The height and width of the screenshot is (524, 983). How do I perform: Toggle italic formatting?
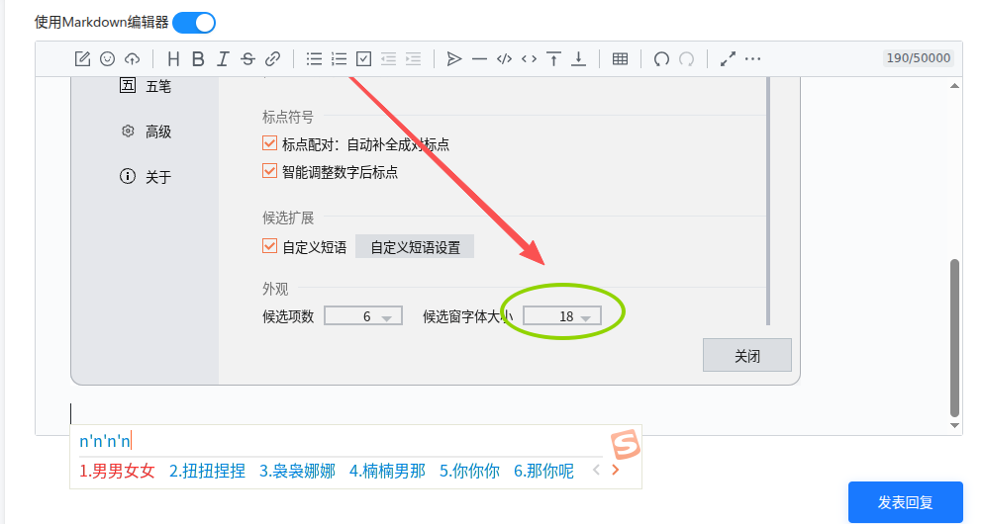click(x=223, y=59)
